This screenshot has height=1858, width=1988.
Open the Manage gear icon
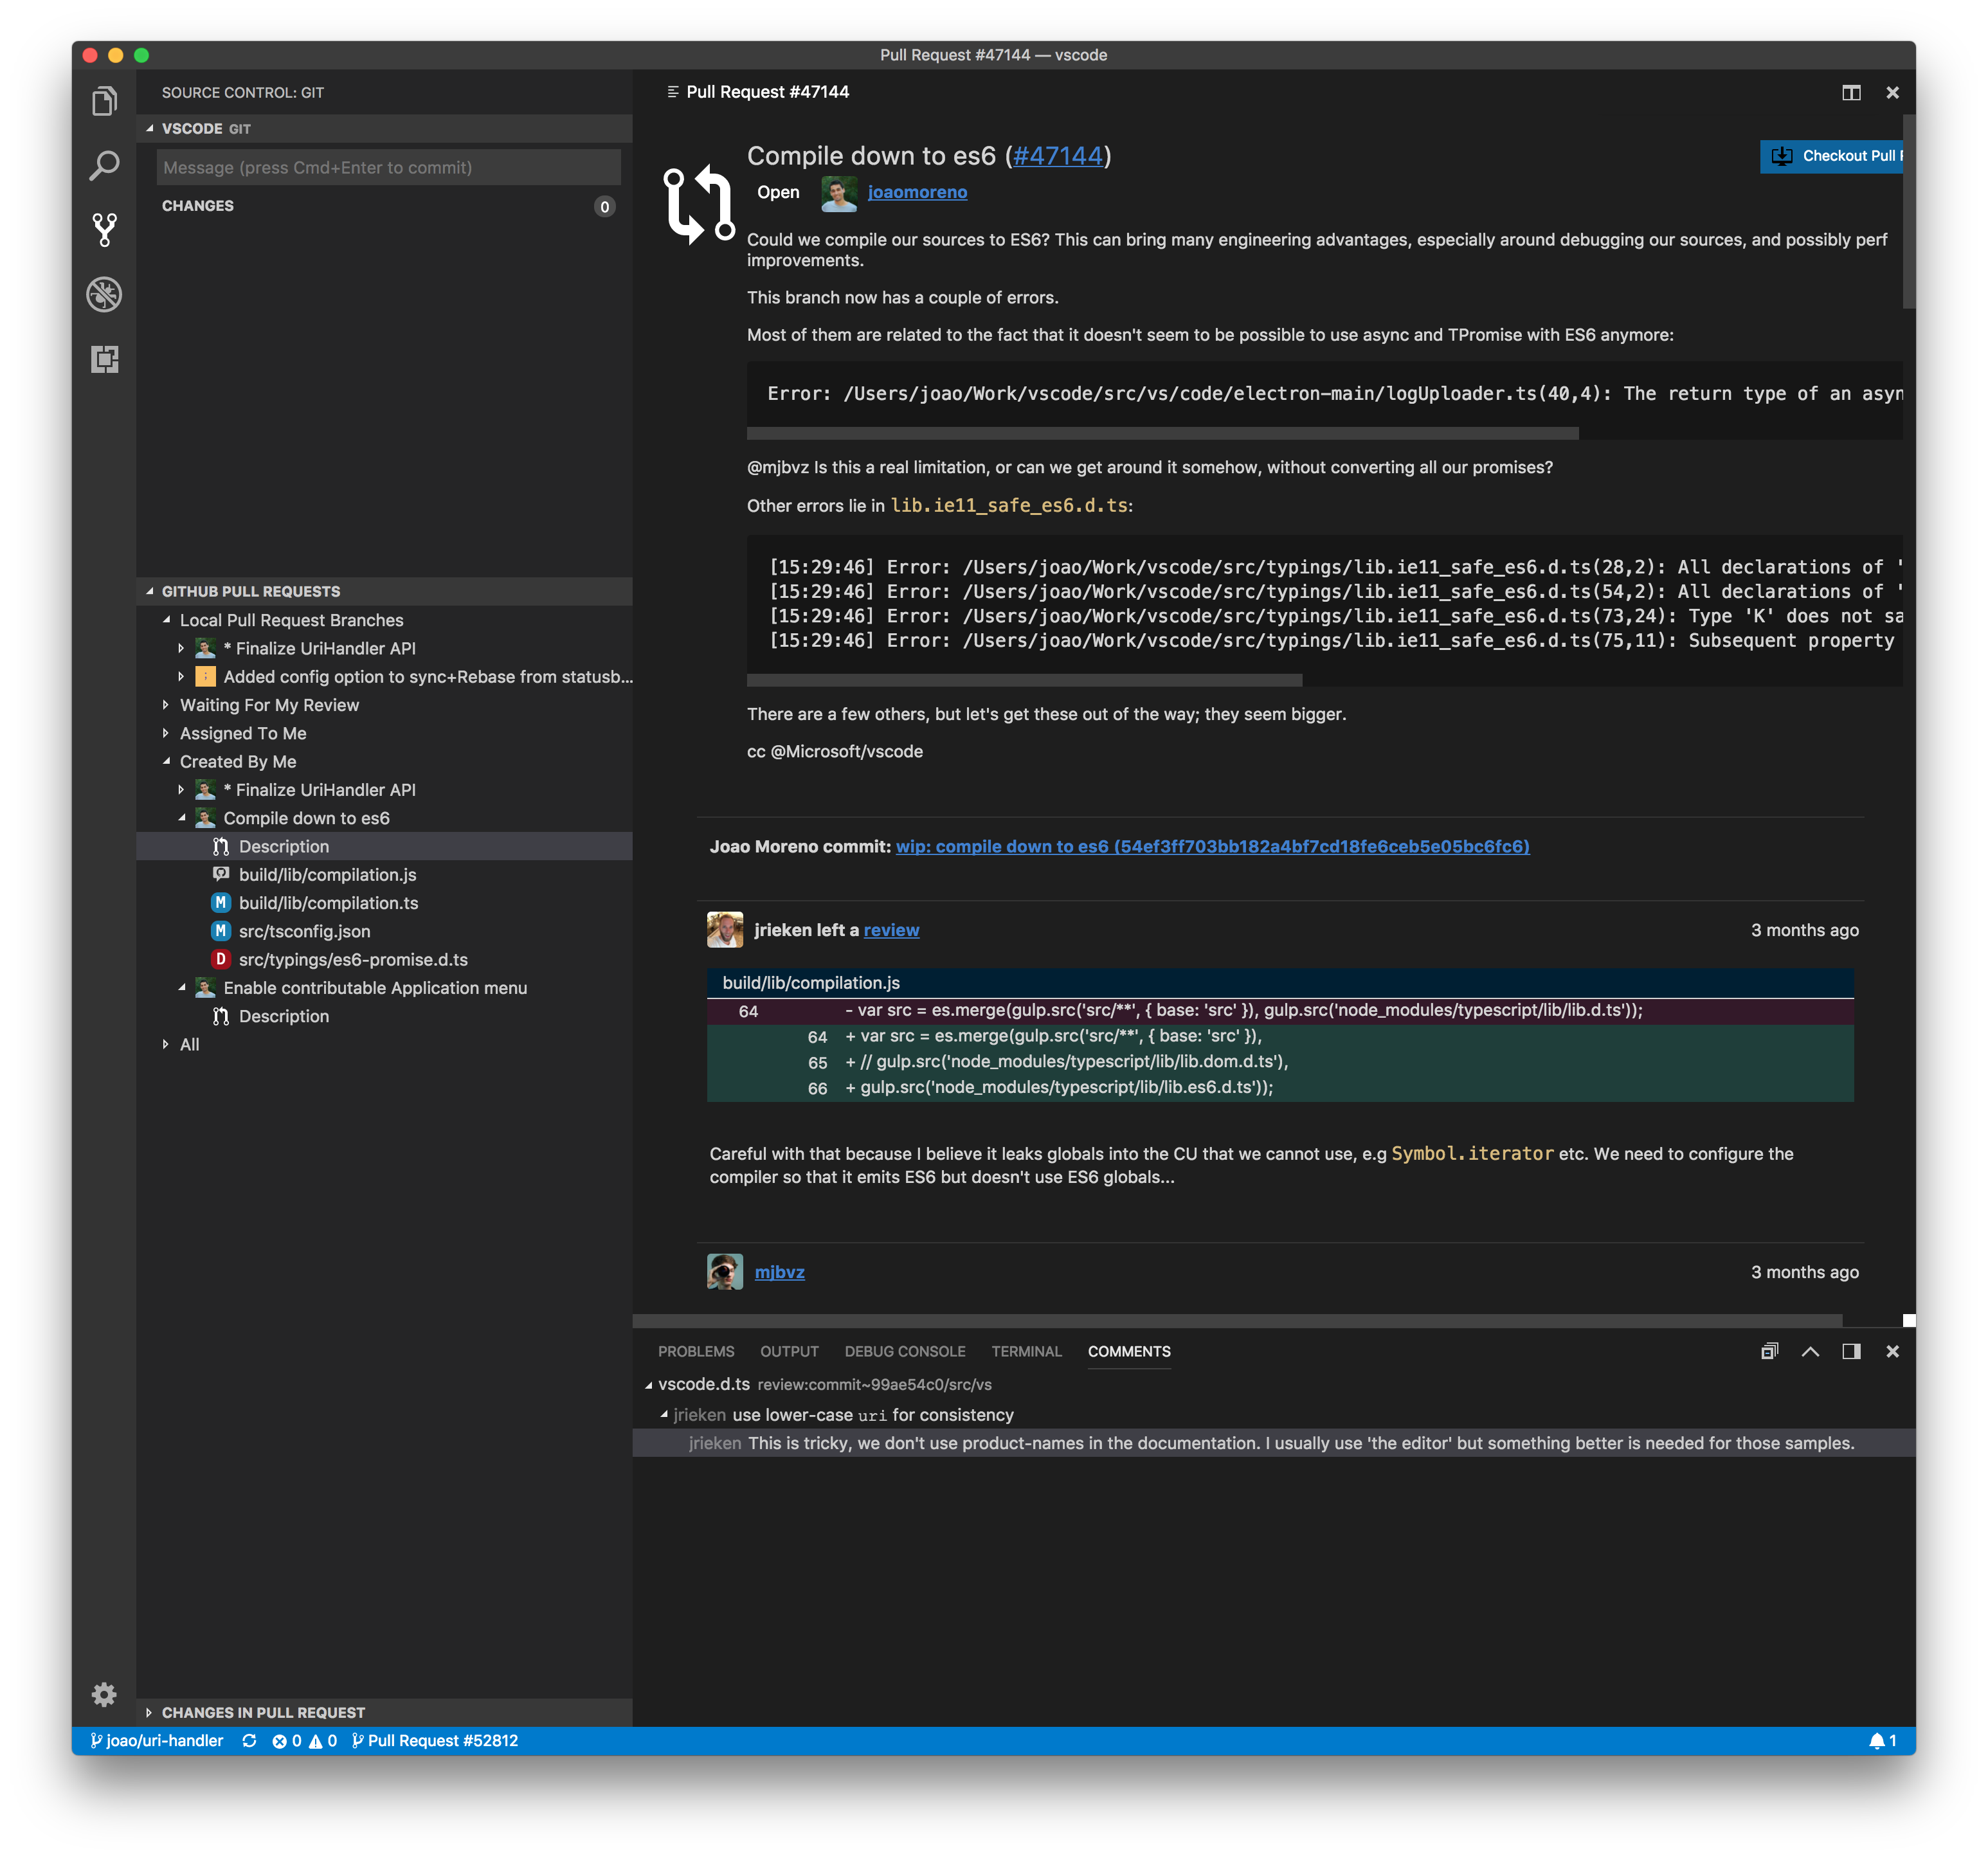[104, 1694]
